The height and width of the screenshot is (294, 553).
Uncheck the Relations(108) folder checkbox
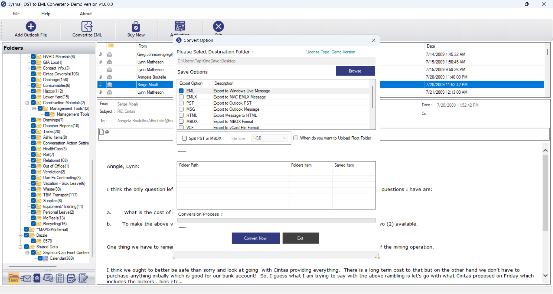[x=33, y=161]
